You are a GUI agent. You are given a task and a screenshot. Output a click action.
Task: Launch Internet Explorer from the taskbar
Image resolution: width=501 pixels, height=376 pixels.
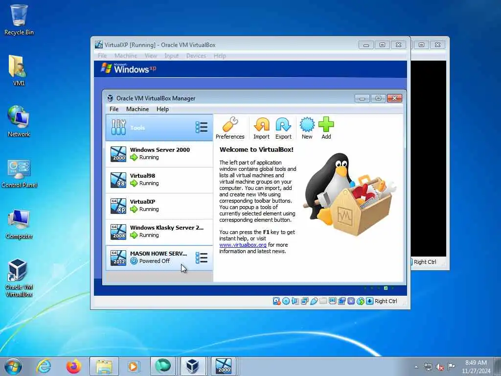pos(44,366)
